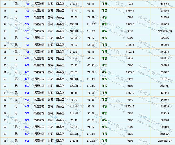Open the 604 unit link
The height and width of the screenshot is (145, 175).
(27, 79)
